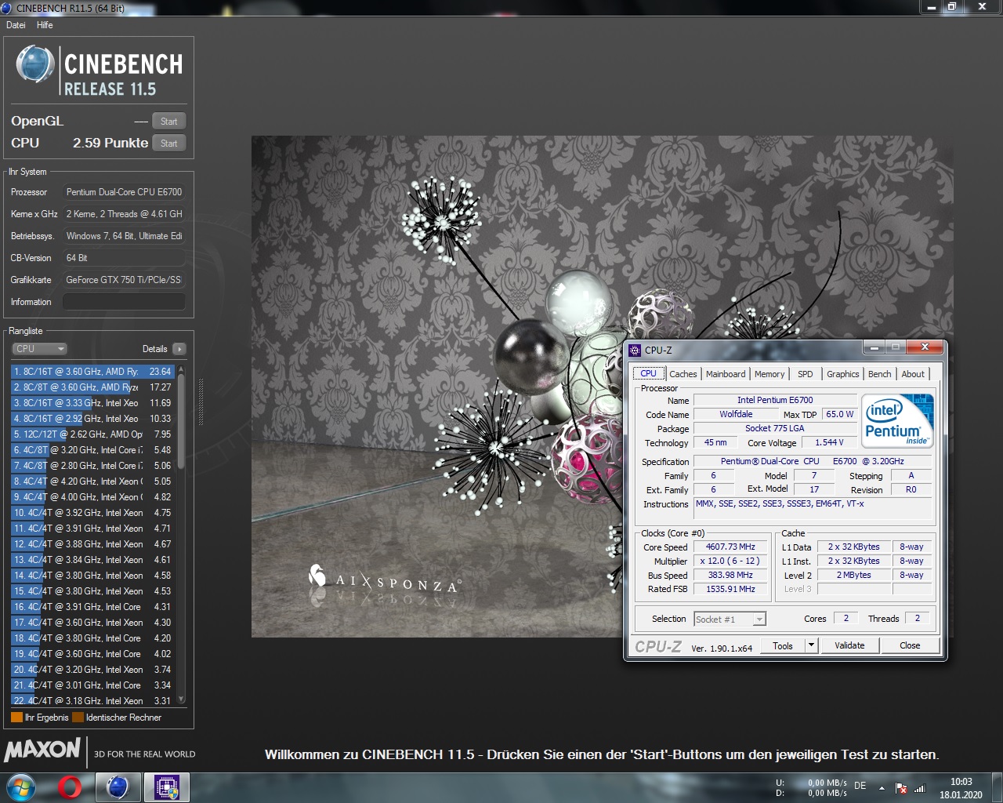Click the Cinebench title bar app icon
Screen dimensions: 1003x803
coord(7,8)
